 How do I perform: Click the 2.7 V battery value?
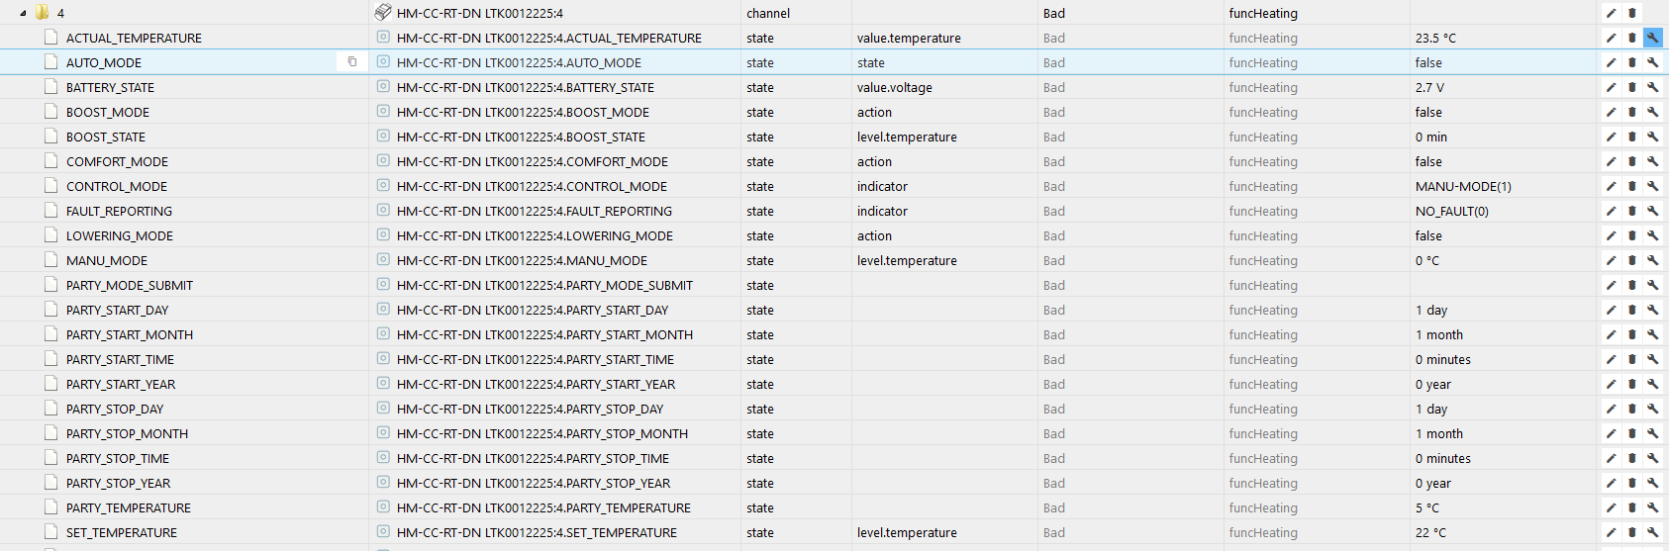coord(1429,87)
